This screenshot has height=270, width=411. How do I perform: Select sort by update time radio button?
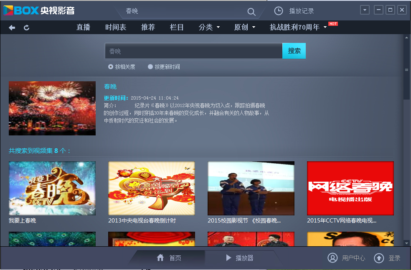[x=150, y=67]
